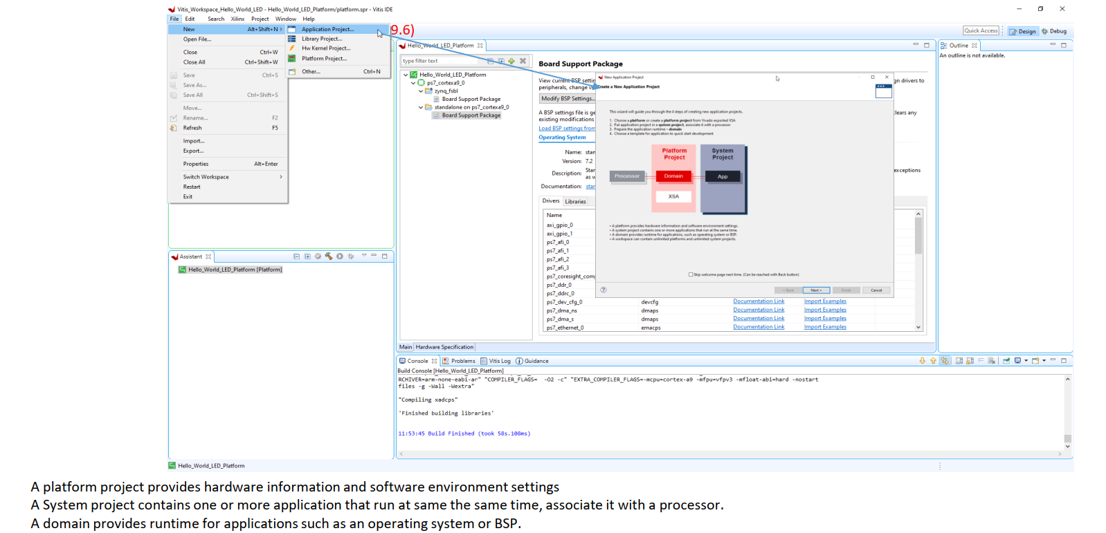Click console scroll-down arrow icon

(x=923, y=360)
